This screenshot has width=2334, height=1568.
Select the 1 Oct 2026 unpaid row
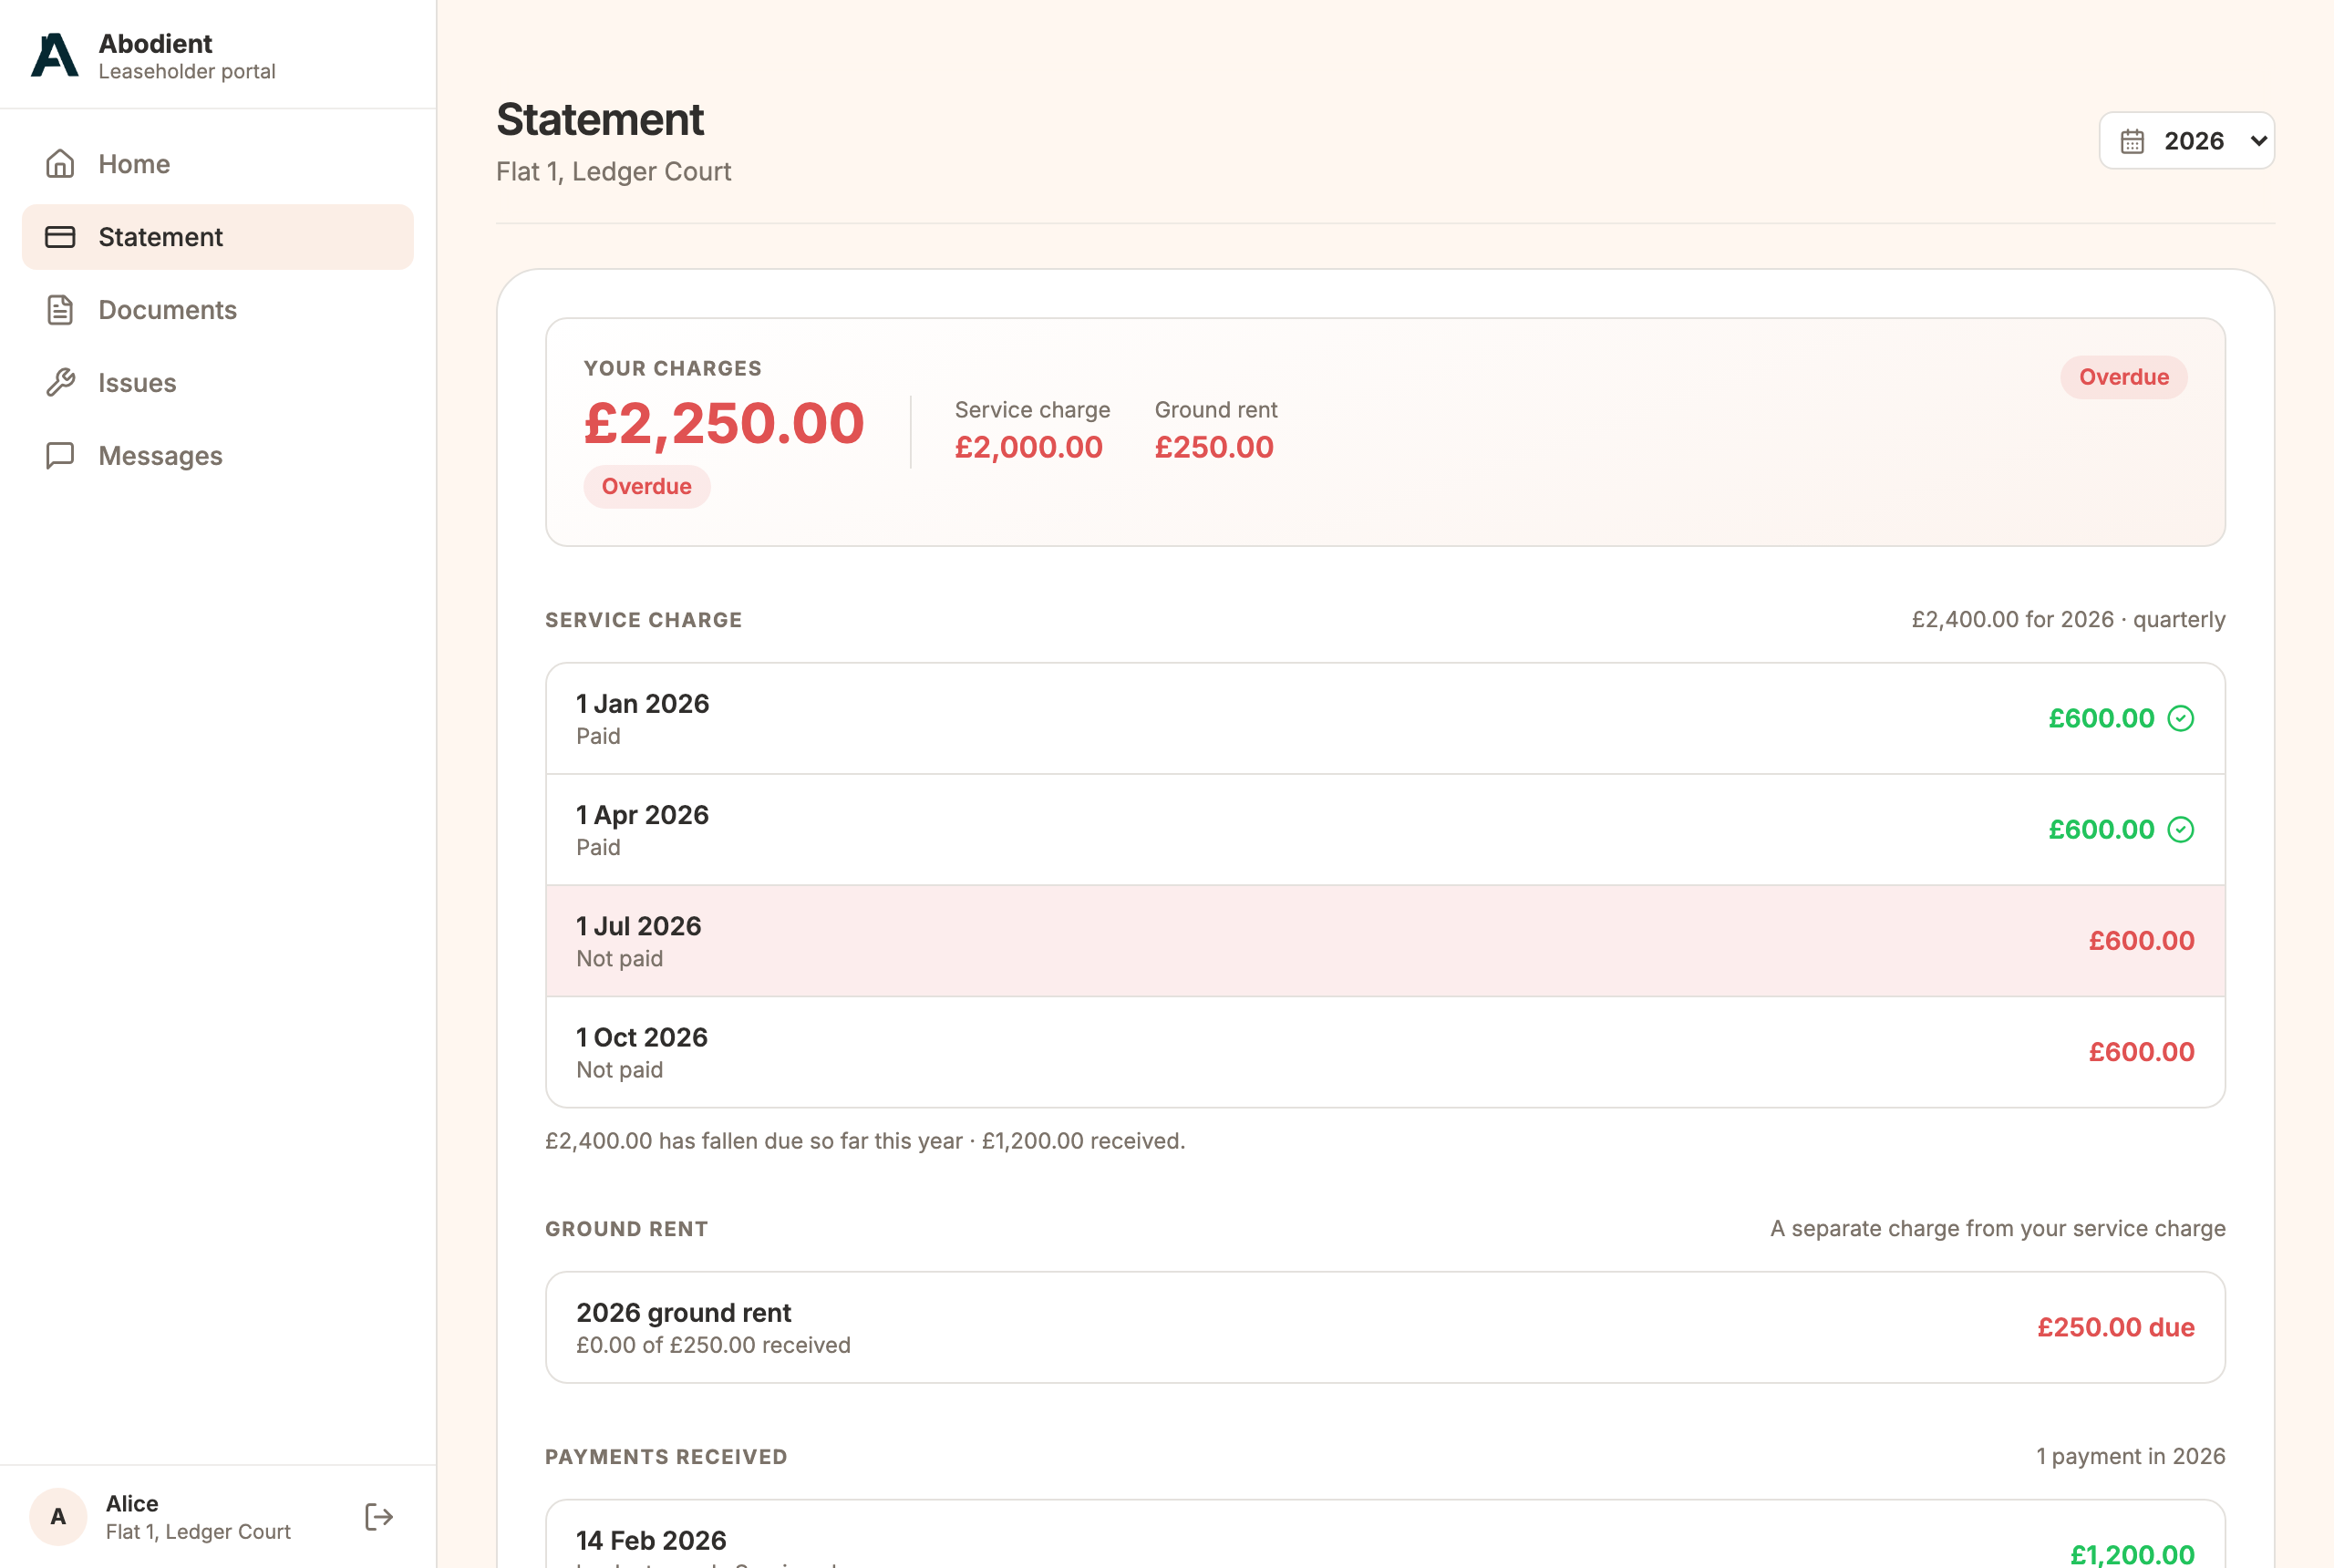tap(1385, 1052)
